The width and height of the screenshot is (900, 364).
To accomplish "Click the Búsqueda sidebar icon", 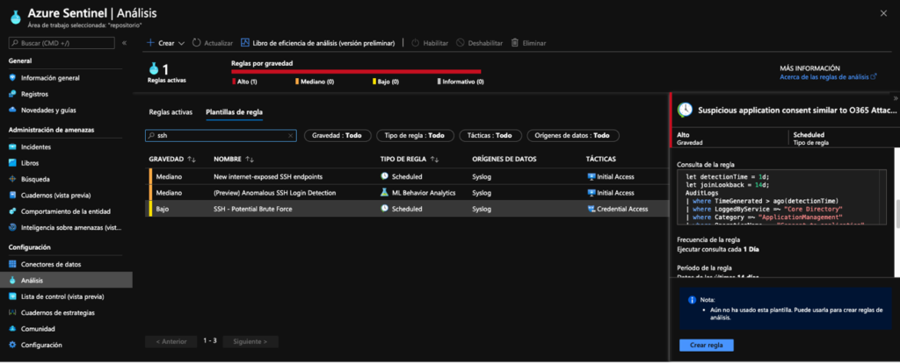I will pos(12,179).
